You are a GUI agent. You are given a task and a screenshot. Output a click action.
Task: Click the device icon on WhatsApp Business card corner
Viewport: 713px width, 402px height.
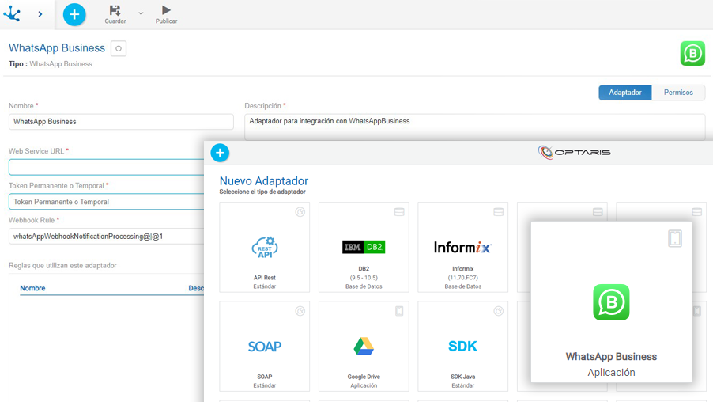click(675, 238)
